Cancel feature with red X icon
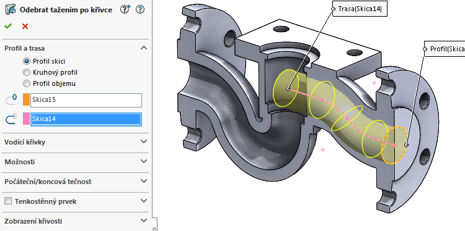The height and width of the screenshot is (231, 465). point(25,27)
